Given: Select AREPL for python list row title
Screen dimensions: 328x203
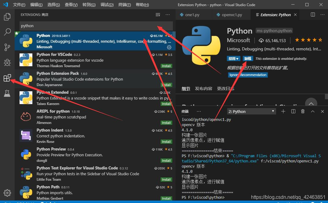Looking at the screenshot, I should click(53, 111).
